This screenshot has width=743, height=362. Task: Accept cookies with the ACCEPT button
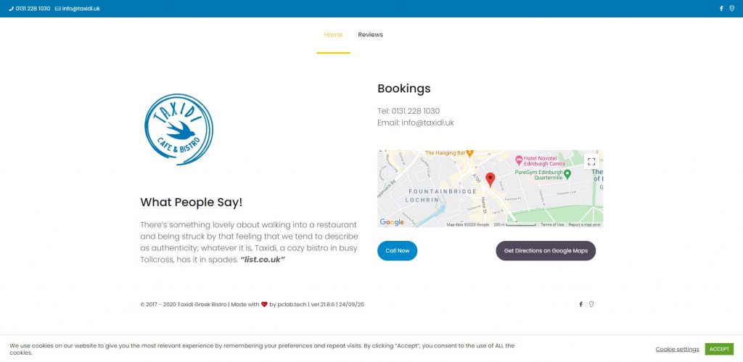click(x=719, y=349)
